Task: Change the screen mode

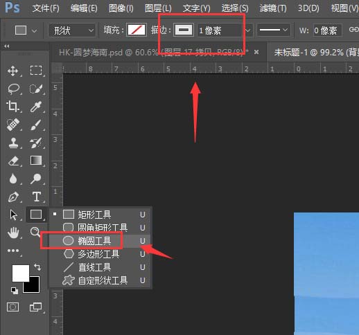Action: click(x=35, y=307)
